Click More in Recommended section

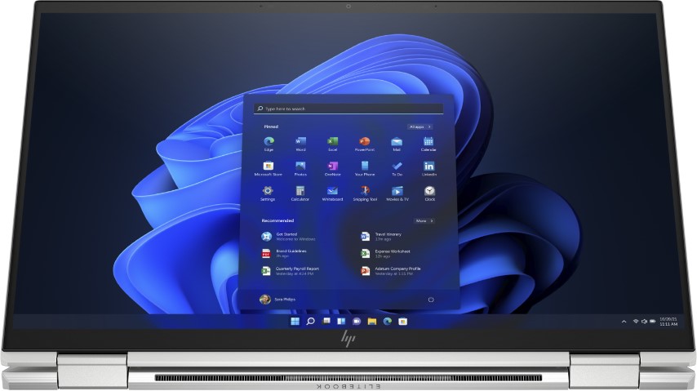pyautogui.click(x=424, y=220)
